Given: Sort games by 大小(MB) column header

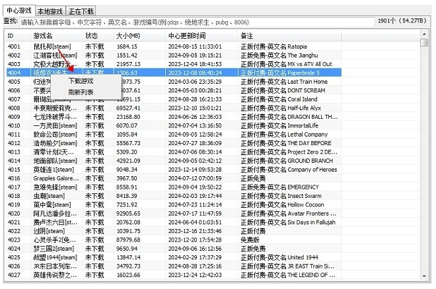Looking at the screenshot, I should pyautogui.click(x=137, y=35).
